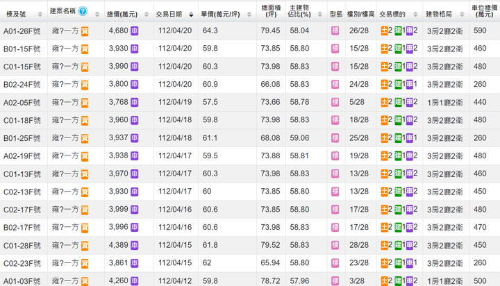500x286 pixels.
Task: Click the floor value 23/28
Action: pos(359,262)
